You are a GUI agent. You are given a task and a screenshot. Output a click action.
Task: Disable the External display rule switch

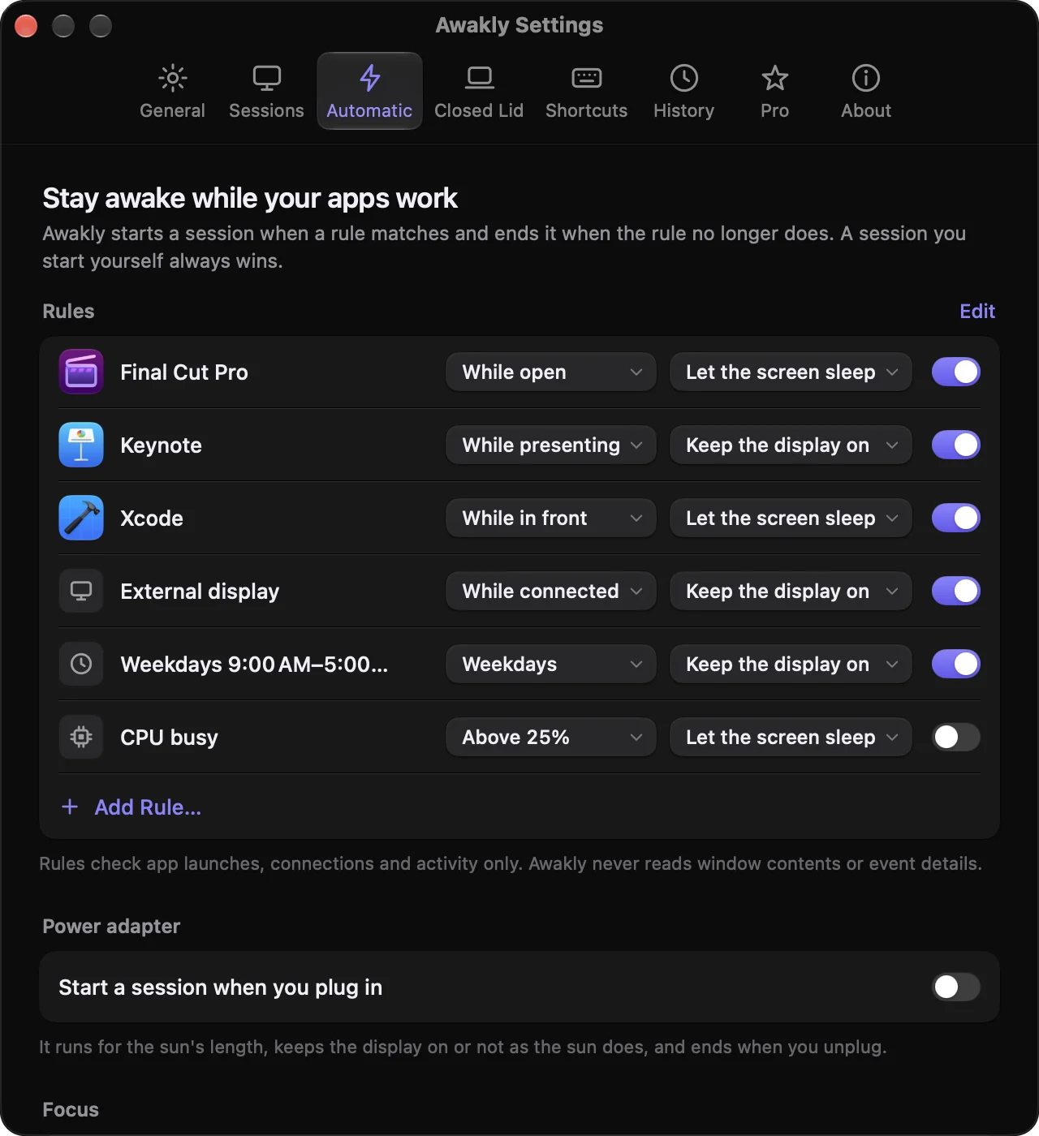955,591
